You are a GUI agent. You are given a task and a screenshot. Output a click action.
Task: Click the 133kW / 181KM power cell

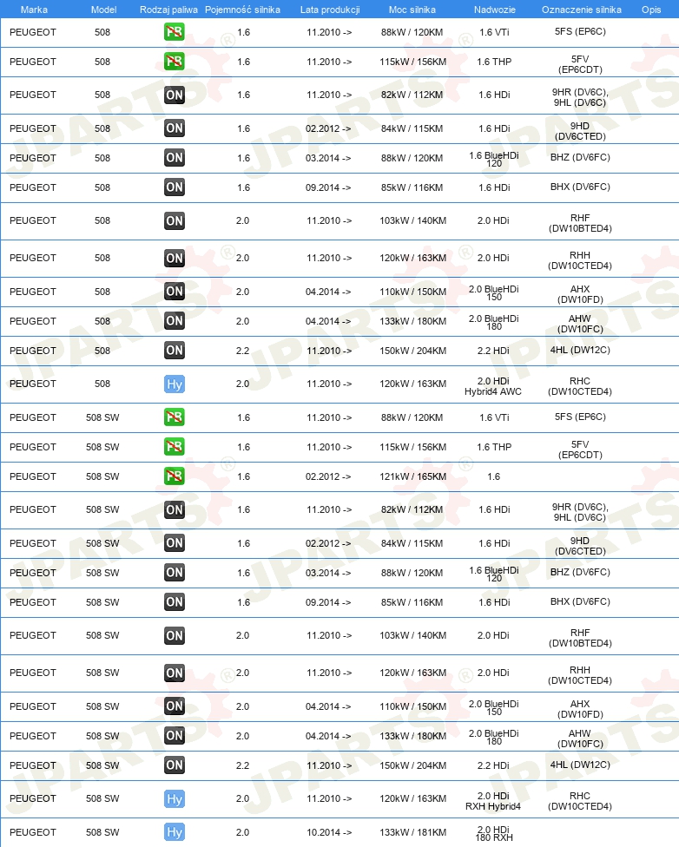413,832
